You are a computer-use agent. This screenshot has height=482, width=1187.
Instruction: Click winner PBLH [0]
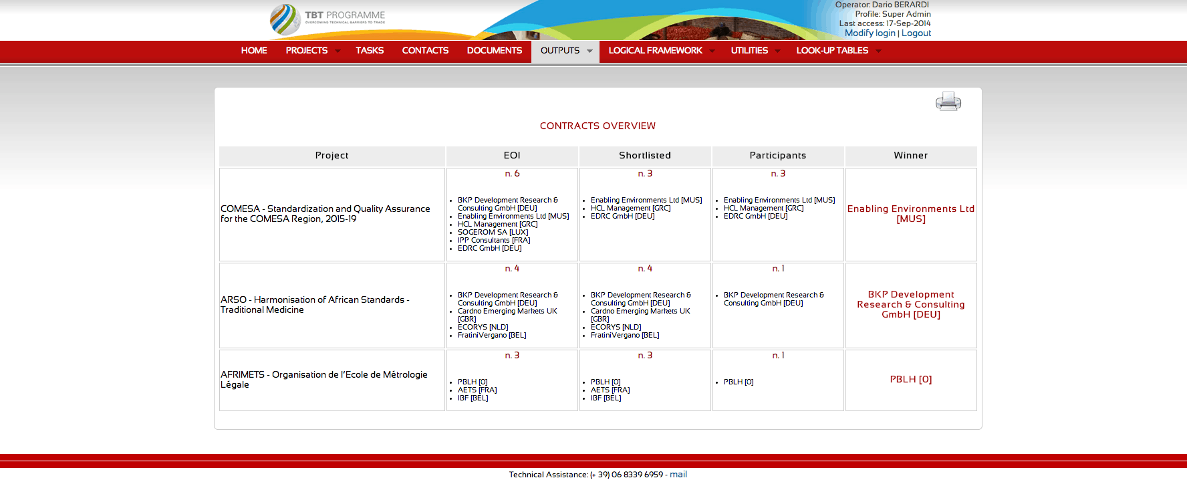coord(911,380)
